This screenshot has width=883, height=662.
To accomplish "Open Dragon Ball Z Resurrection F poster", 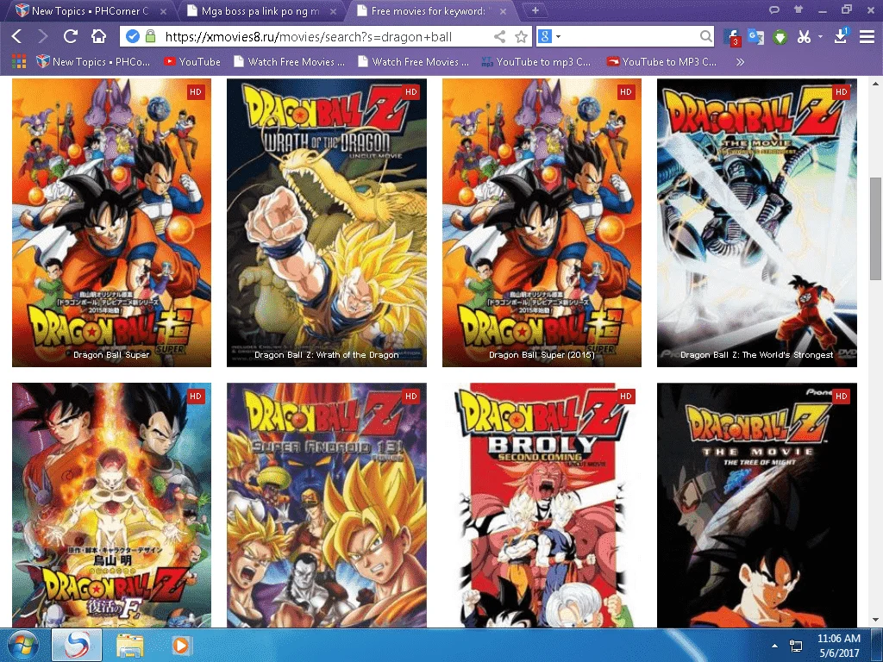I will [x=111, y=505].
